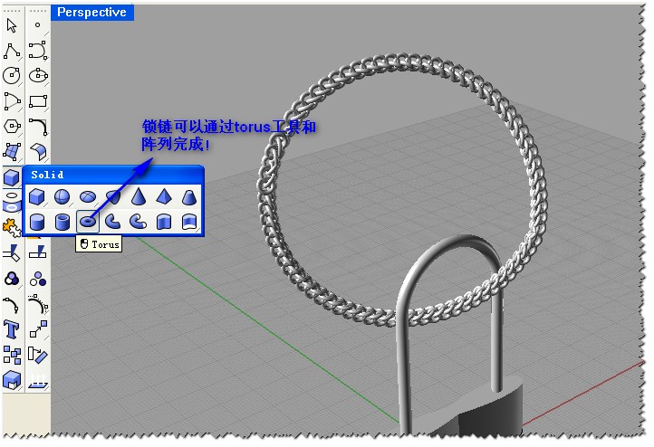Choose the Cone solid tool
Screen dimensions: 654x447
(x=138, y=196)
